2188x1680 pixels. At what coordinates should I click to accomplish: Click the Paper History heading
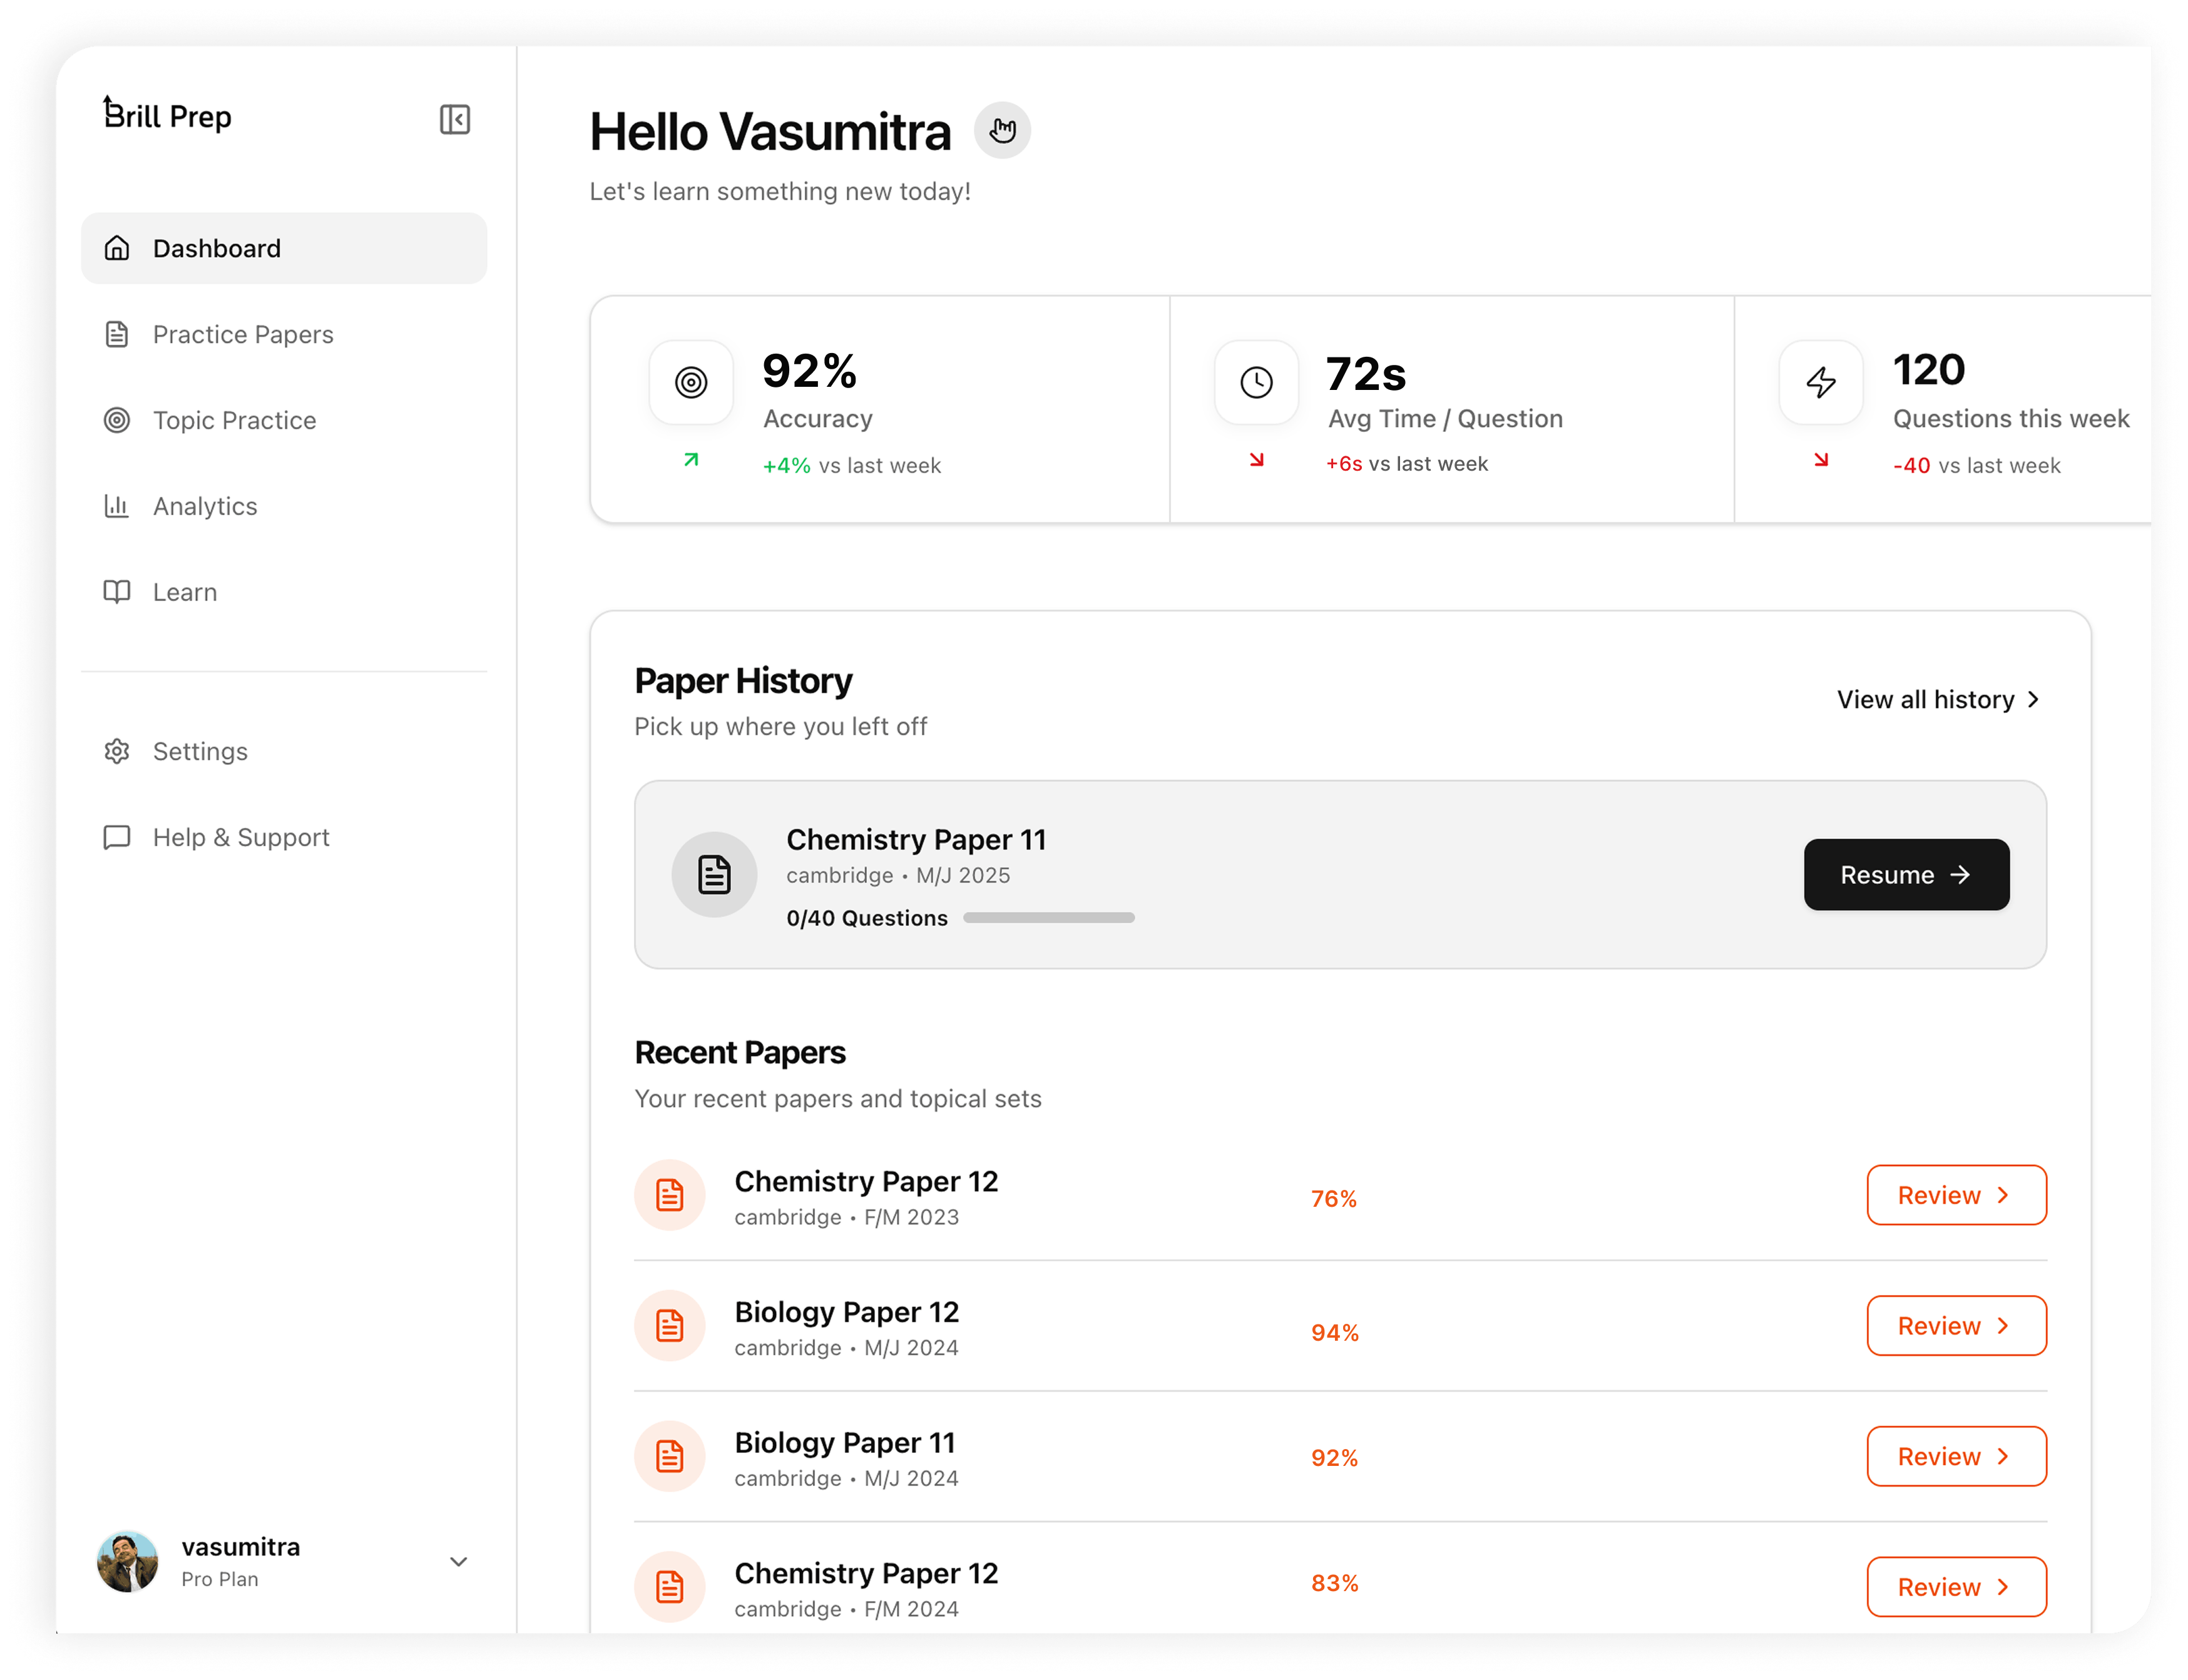tap(743, 681)
